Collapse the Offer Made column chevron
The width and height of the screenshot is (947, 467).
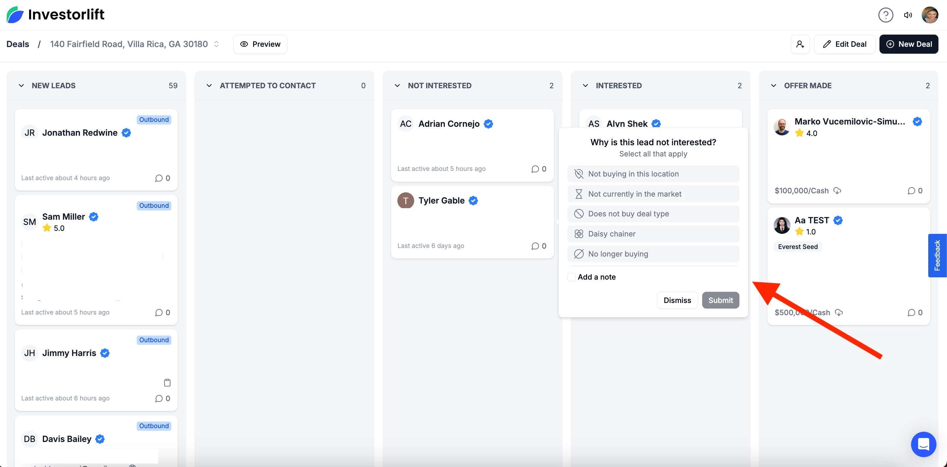pyautogui.click(x=773, y=86)
